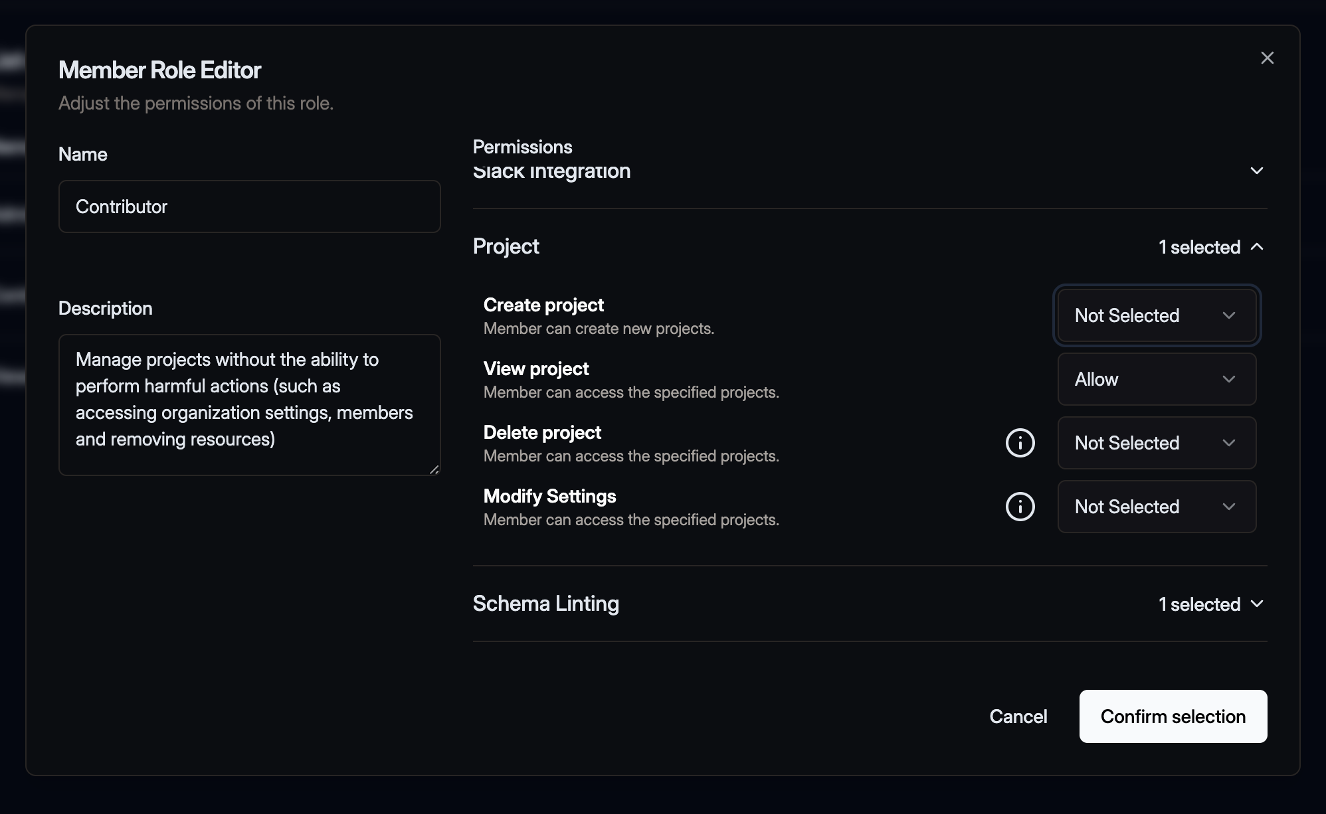Click the info icon beside Modify Settings
The height and width of the screenshot is (814, 1326).
click(1020, 507)
